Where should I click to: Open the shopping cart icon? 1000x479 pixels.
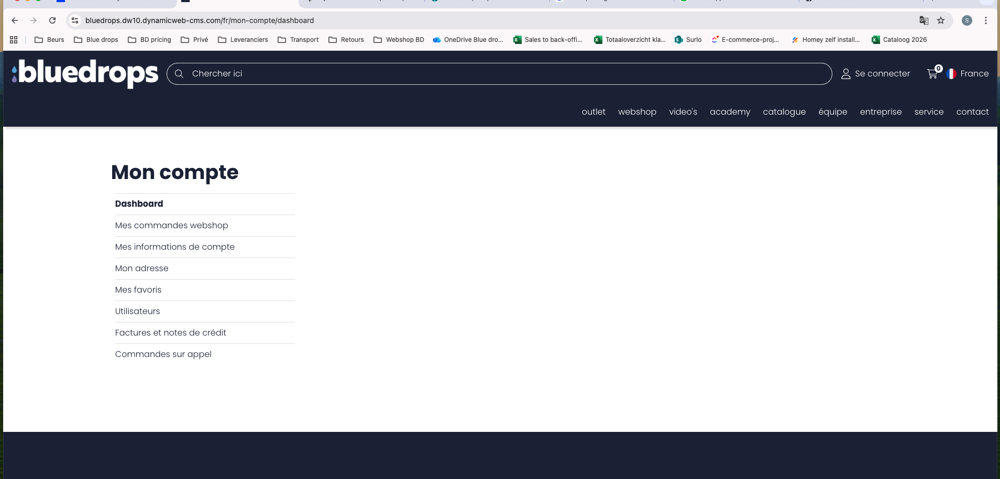tap(932, 74)
